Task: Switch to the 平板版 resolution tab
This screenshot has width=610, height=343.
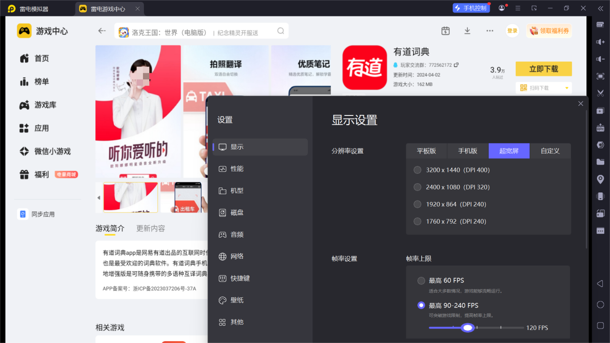Action: tap(426, 151)
